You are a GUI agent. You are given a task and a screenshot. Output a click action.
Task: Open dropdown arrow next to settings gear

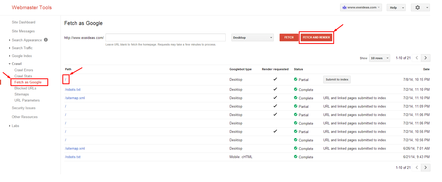click(x=427, y=8)
